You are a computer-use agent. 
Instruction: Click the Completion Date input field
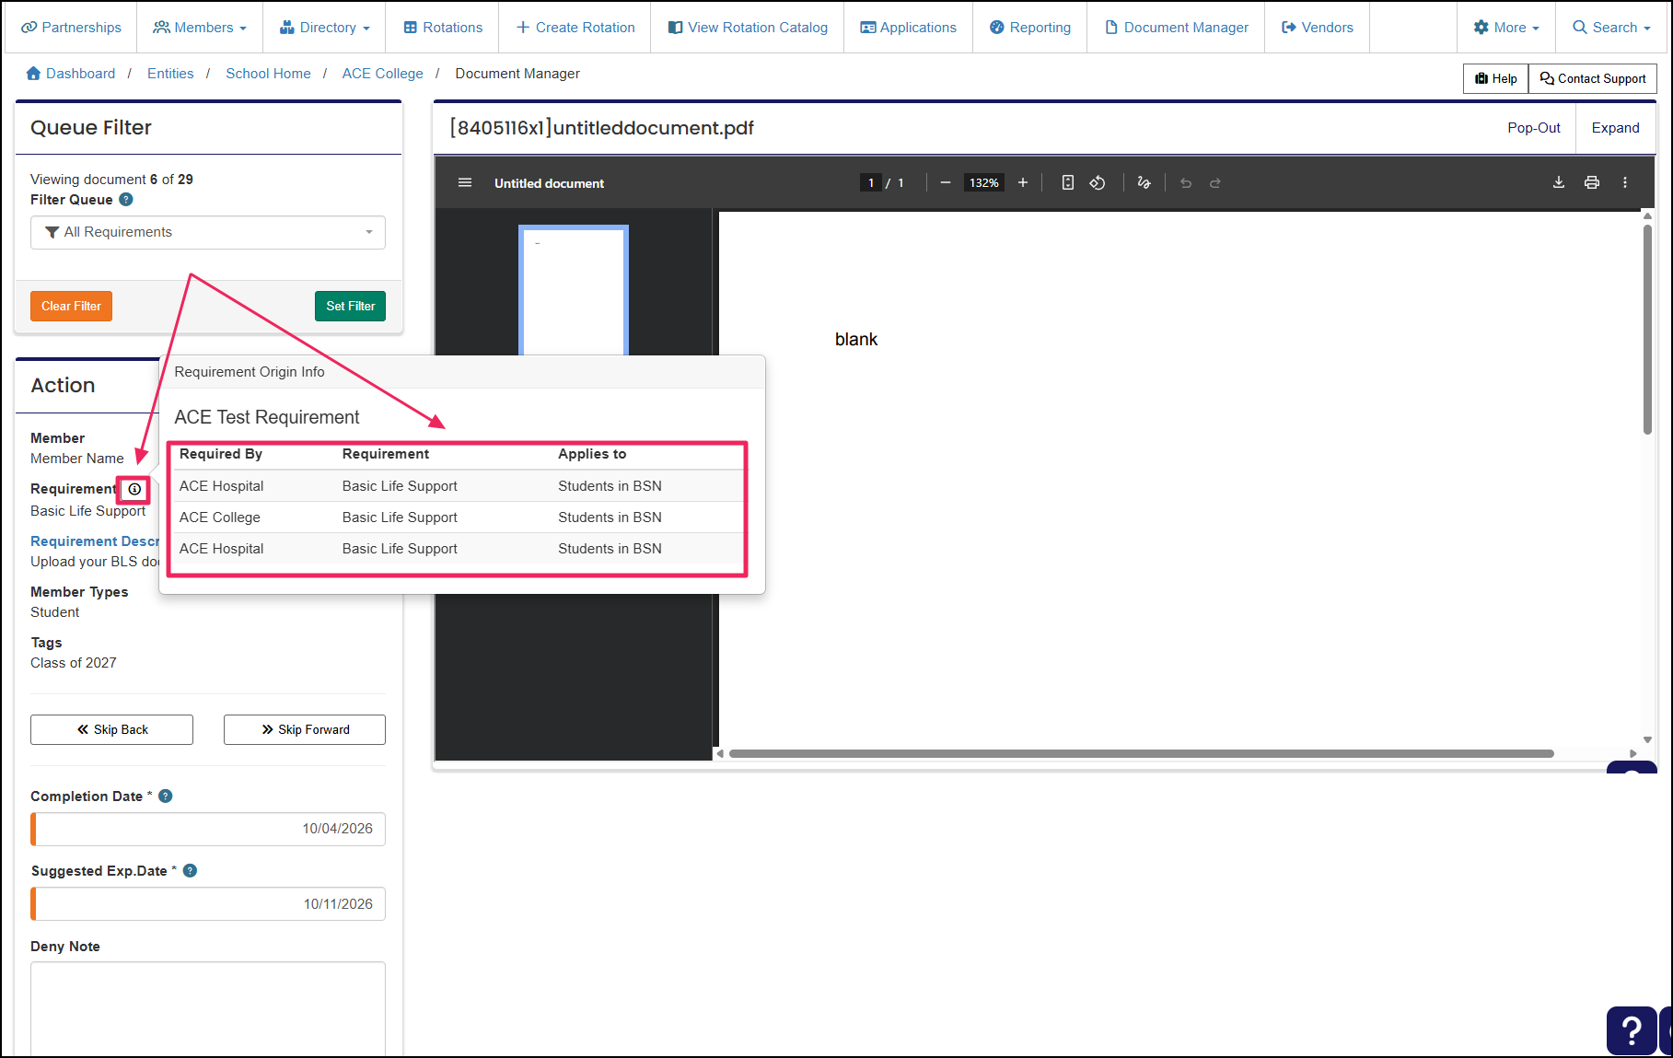[208, 829]
